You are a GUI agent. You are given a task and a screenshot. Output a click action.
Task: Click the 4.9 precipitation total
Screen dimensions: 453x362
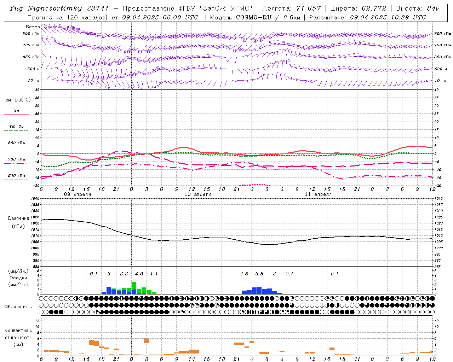pyautogui.click(x=139, y=274)
